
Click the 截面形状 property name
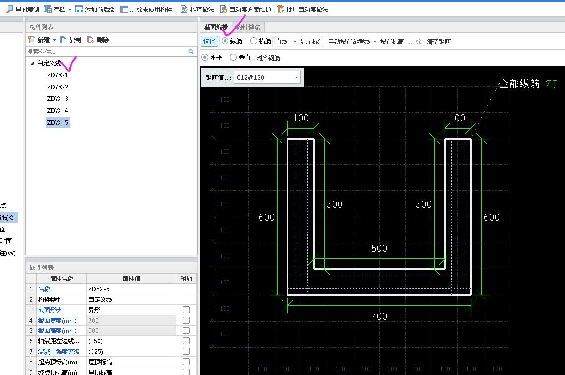click(50, 310)
